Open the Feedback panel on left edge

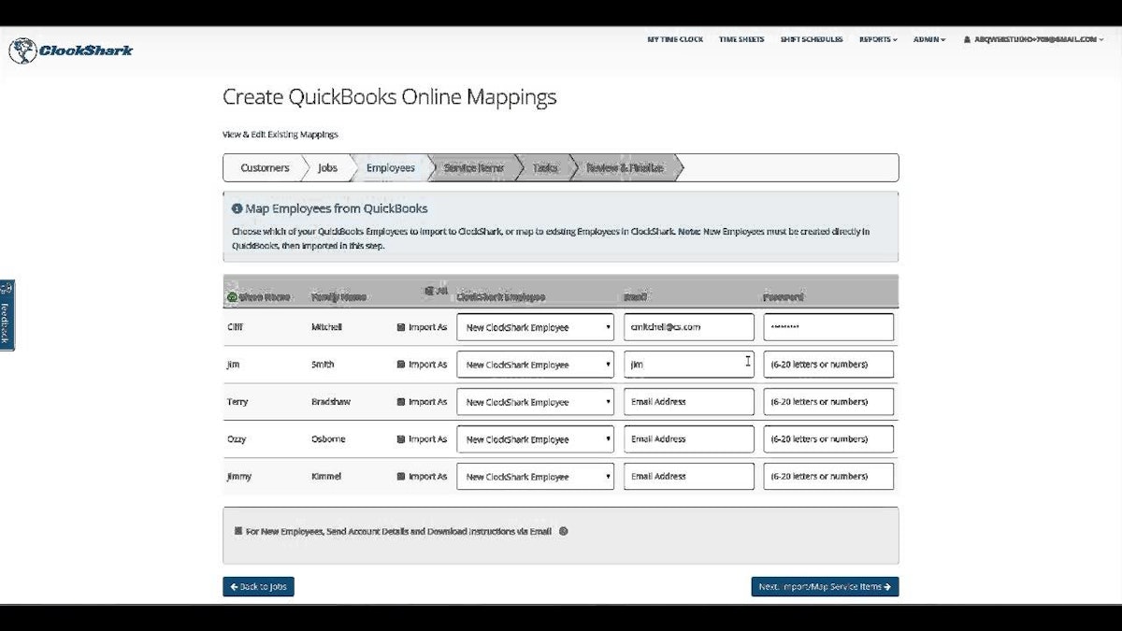pos(7,316)
